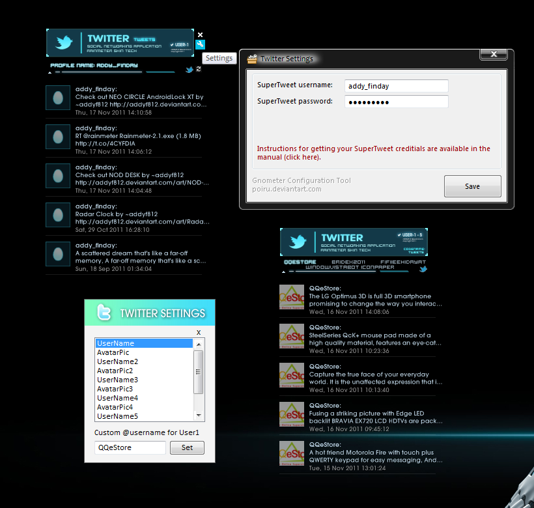Click the custom @username field containing QQeStore
534x508 pixels.
pos(130,447)
